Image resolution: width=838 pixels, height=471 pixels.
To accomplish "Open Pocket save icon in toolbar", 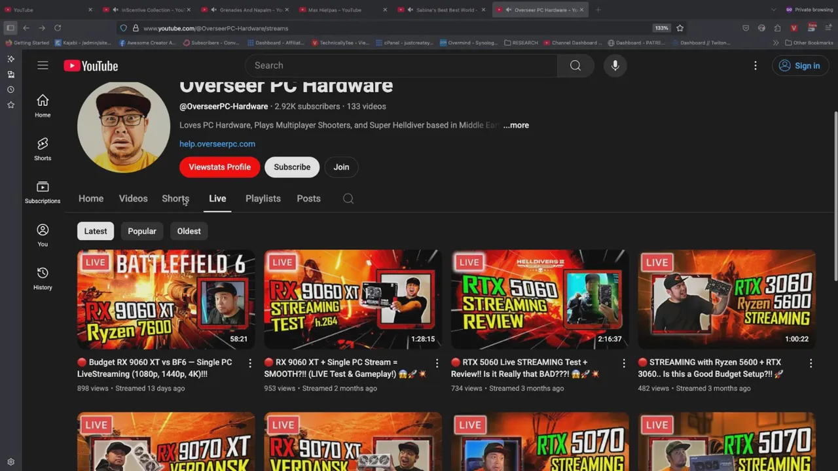I will [x=746, y=28].
